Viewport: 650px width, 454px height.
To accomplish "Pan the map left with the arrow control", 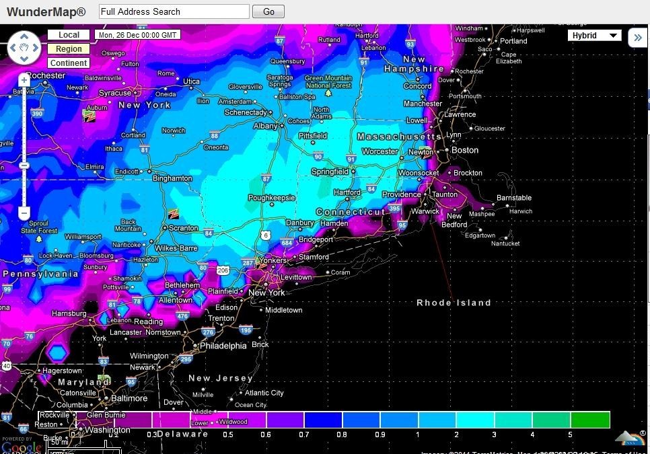I will (x=13, y=48).
